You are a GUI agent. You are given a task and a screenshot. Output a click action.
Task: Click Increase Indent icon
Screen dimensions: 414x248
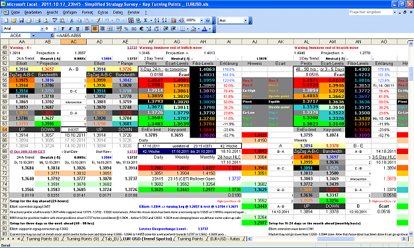173,28
